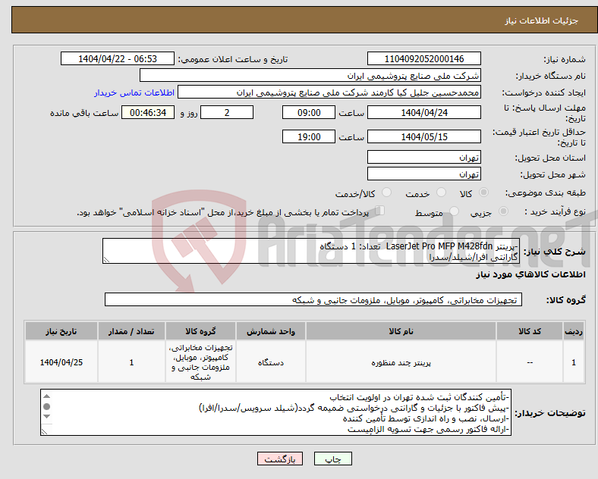This screenshot has height=479, width=598.
Task: Click the unit cell دستگاه
Action: click(271, 362)
